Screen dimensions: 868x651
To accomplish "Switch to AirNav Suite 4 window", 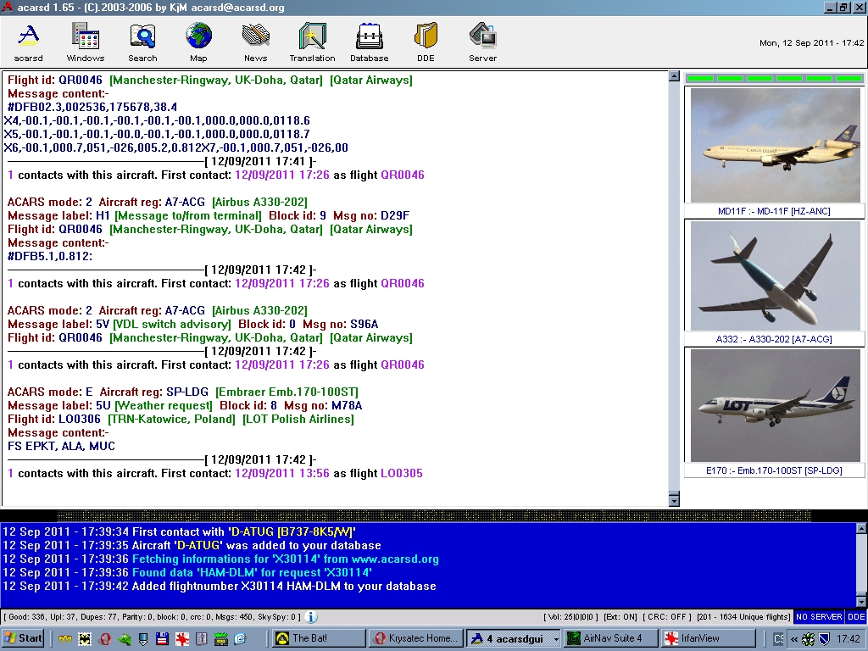I will point(610,638).
